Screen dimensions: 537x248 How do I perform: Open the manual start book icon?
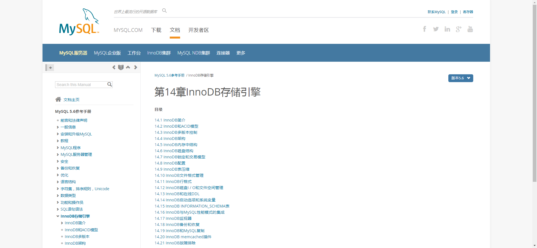tap(121, 67)
